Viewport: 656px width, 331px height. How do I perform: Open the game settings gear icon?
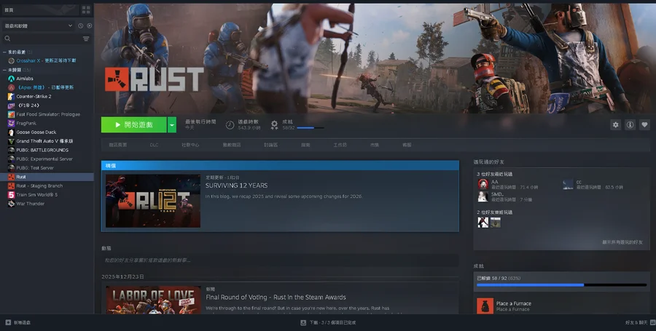click(x=615, y=125)
